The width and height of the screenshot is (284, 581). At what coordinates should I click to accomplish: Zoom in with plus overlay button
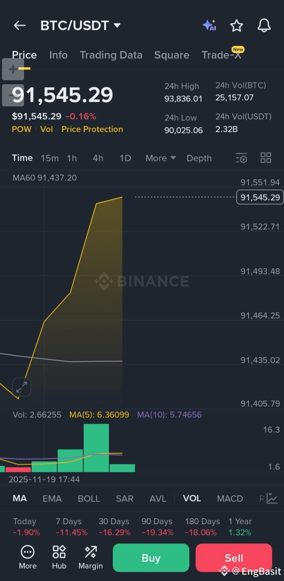click(13, 70)
